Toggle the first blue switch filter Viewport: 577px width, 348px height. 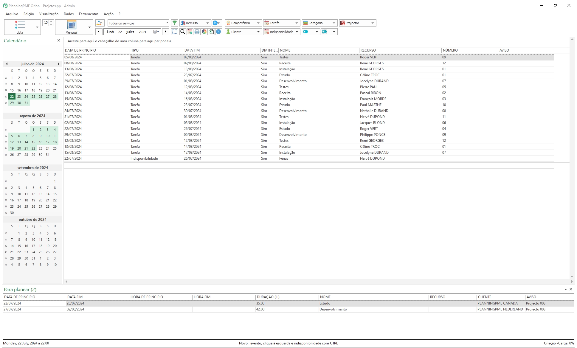(x=311, y=32)
